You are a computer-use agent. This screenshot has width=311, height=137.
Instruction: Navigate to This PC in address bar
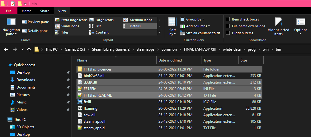(51, 49)
